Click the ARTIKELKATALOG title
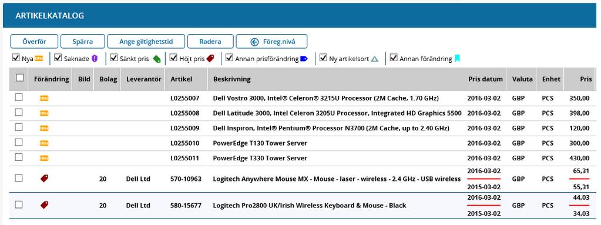Viewport: 601px width, 225px height. click(49, 16)
